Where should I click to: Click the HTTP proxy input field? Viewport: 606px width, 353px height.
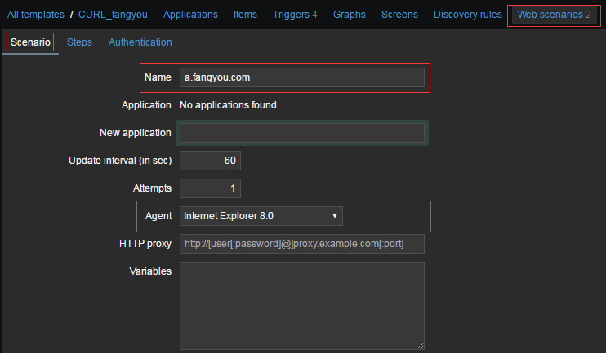pyautogui.click(x=302, y=244)
